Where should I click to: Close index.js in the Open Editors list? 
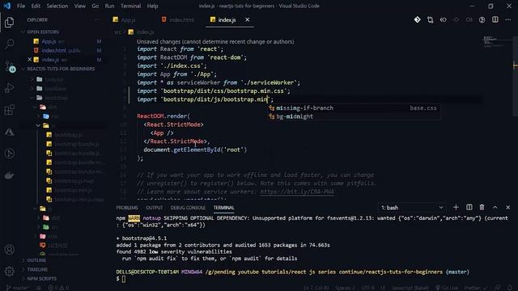(x=29, y=60)
